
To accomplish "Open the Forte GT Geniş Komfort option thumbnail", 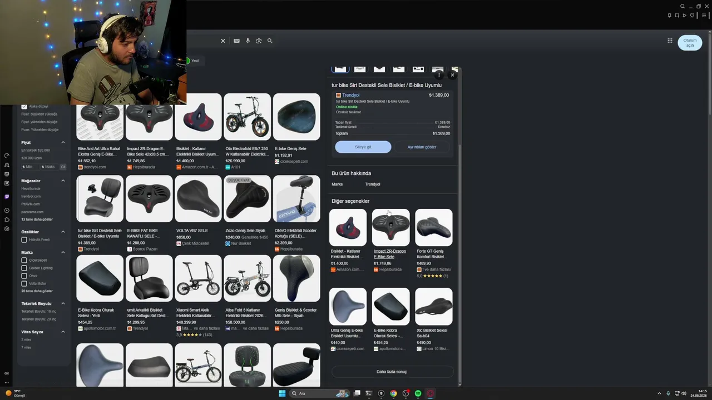I will 434,227.
